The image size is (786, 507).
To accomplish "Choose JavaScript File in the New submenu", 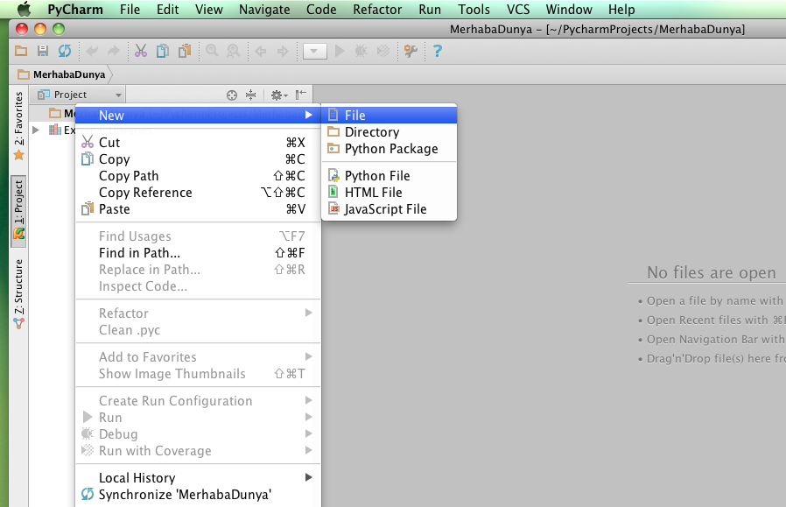I will click(x=389, y=209).
